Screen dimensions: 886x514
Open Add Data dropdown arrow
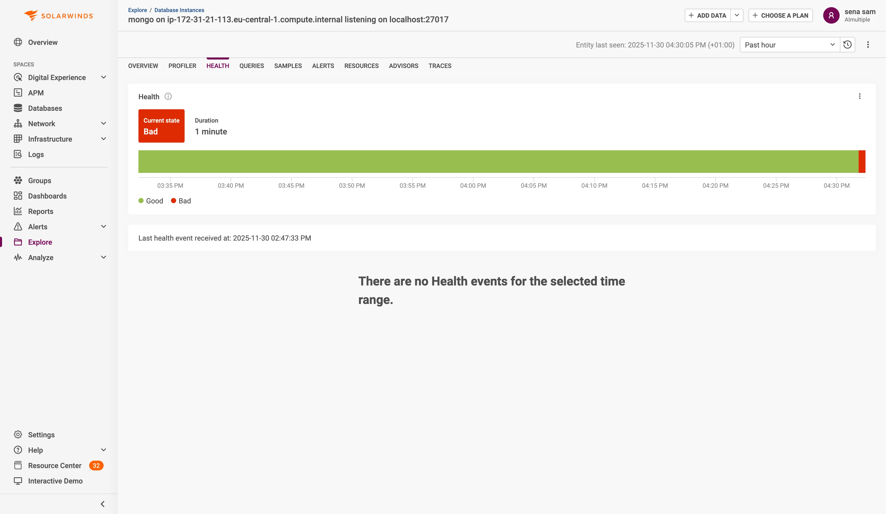737,15
